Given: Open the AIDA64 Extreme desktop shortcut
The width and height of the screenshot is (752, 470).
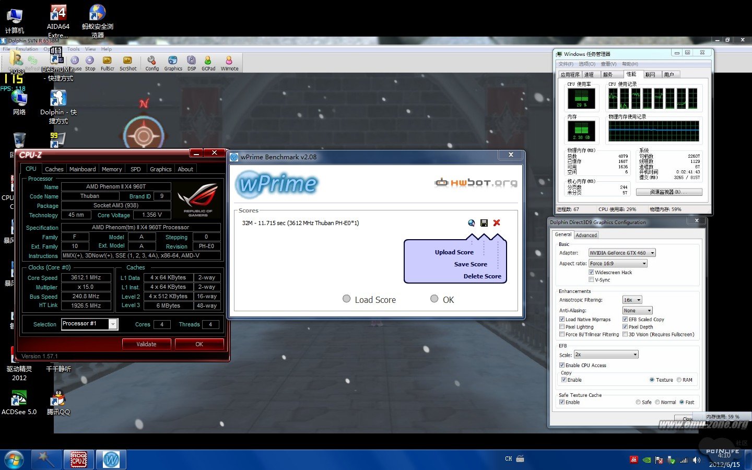Looking at the screenshot, I should tap(58, 21).
